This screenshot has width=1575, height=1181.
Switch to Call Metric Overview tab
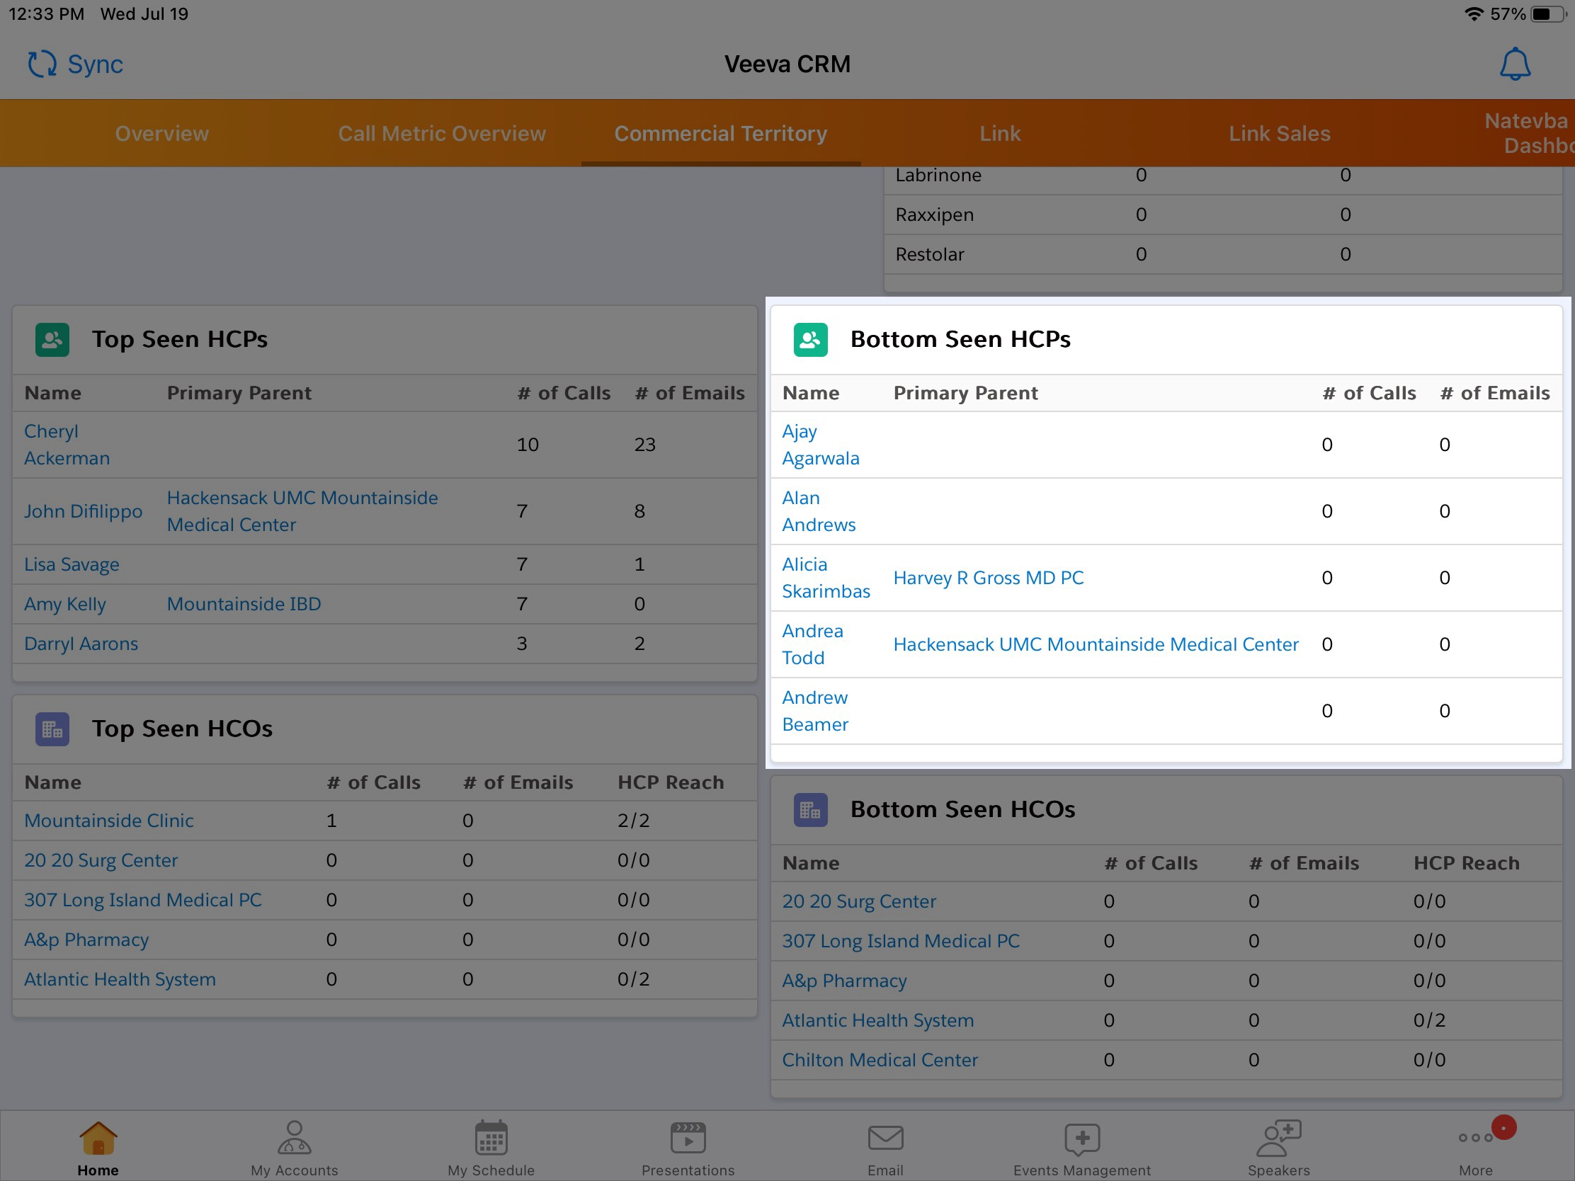(441, 133)
